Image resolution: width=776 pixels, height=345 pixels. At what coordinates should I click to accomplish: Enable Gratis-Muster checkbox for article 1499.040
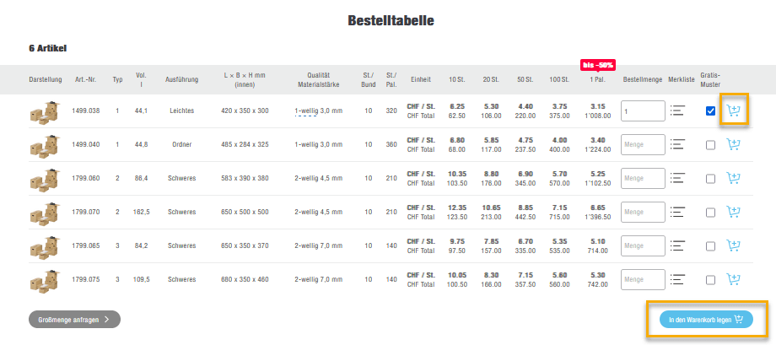click(x=710, y=145)
